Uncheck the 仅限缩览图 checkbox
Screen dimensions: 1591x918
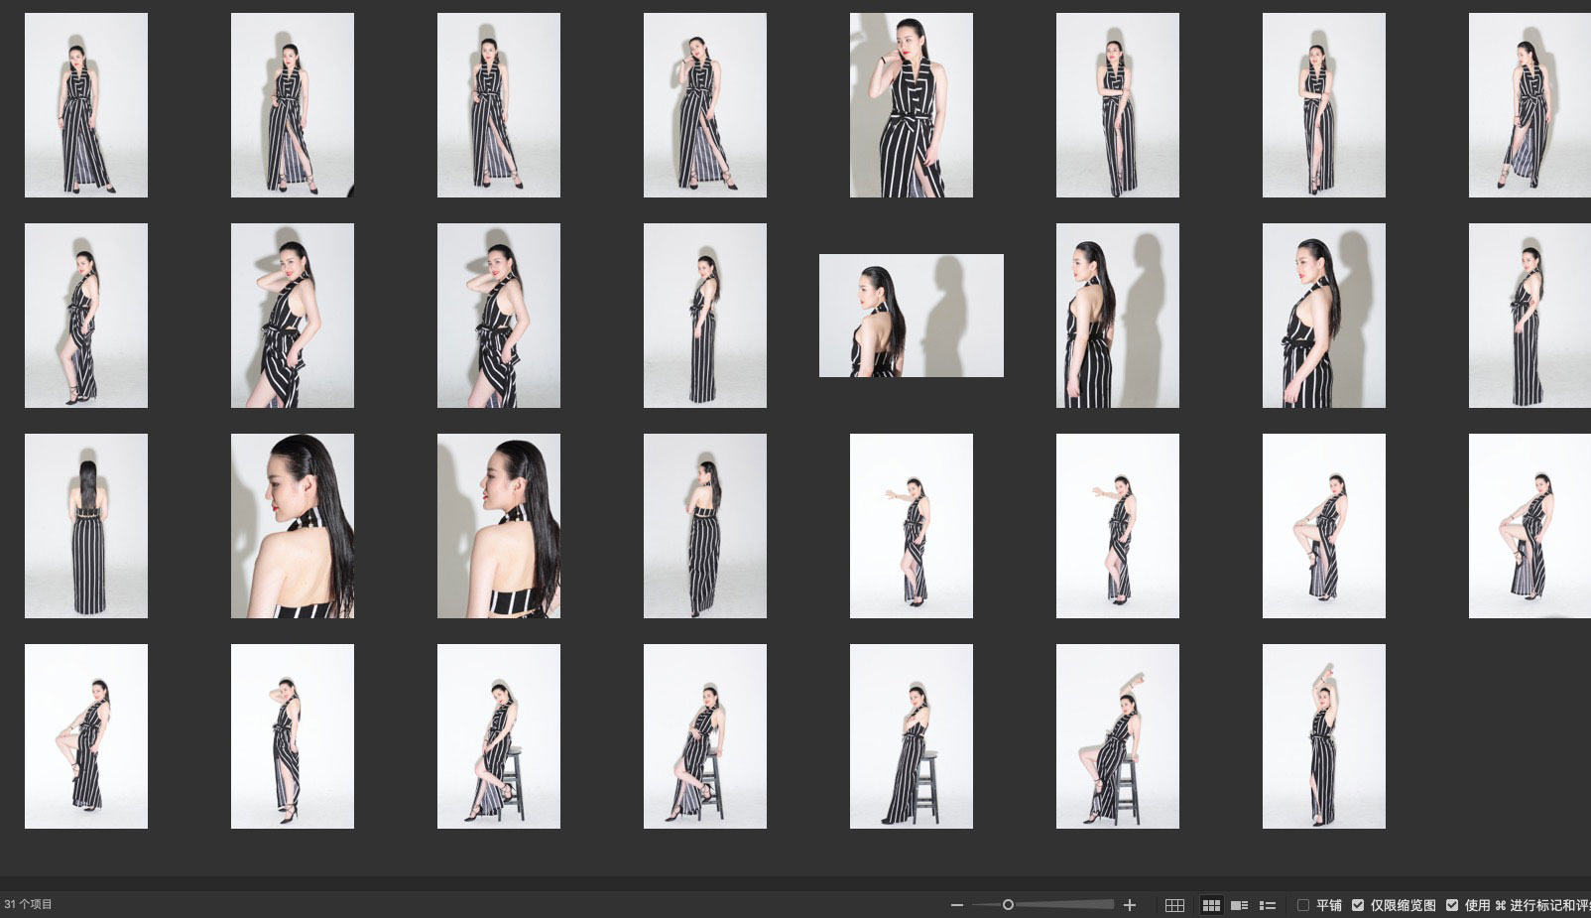1358,905
